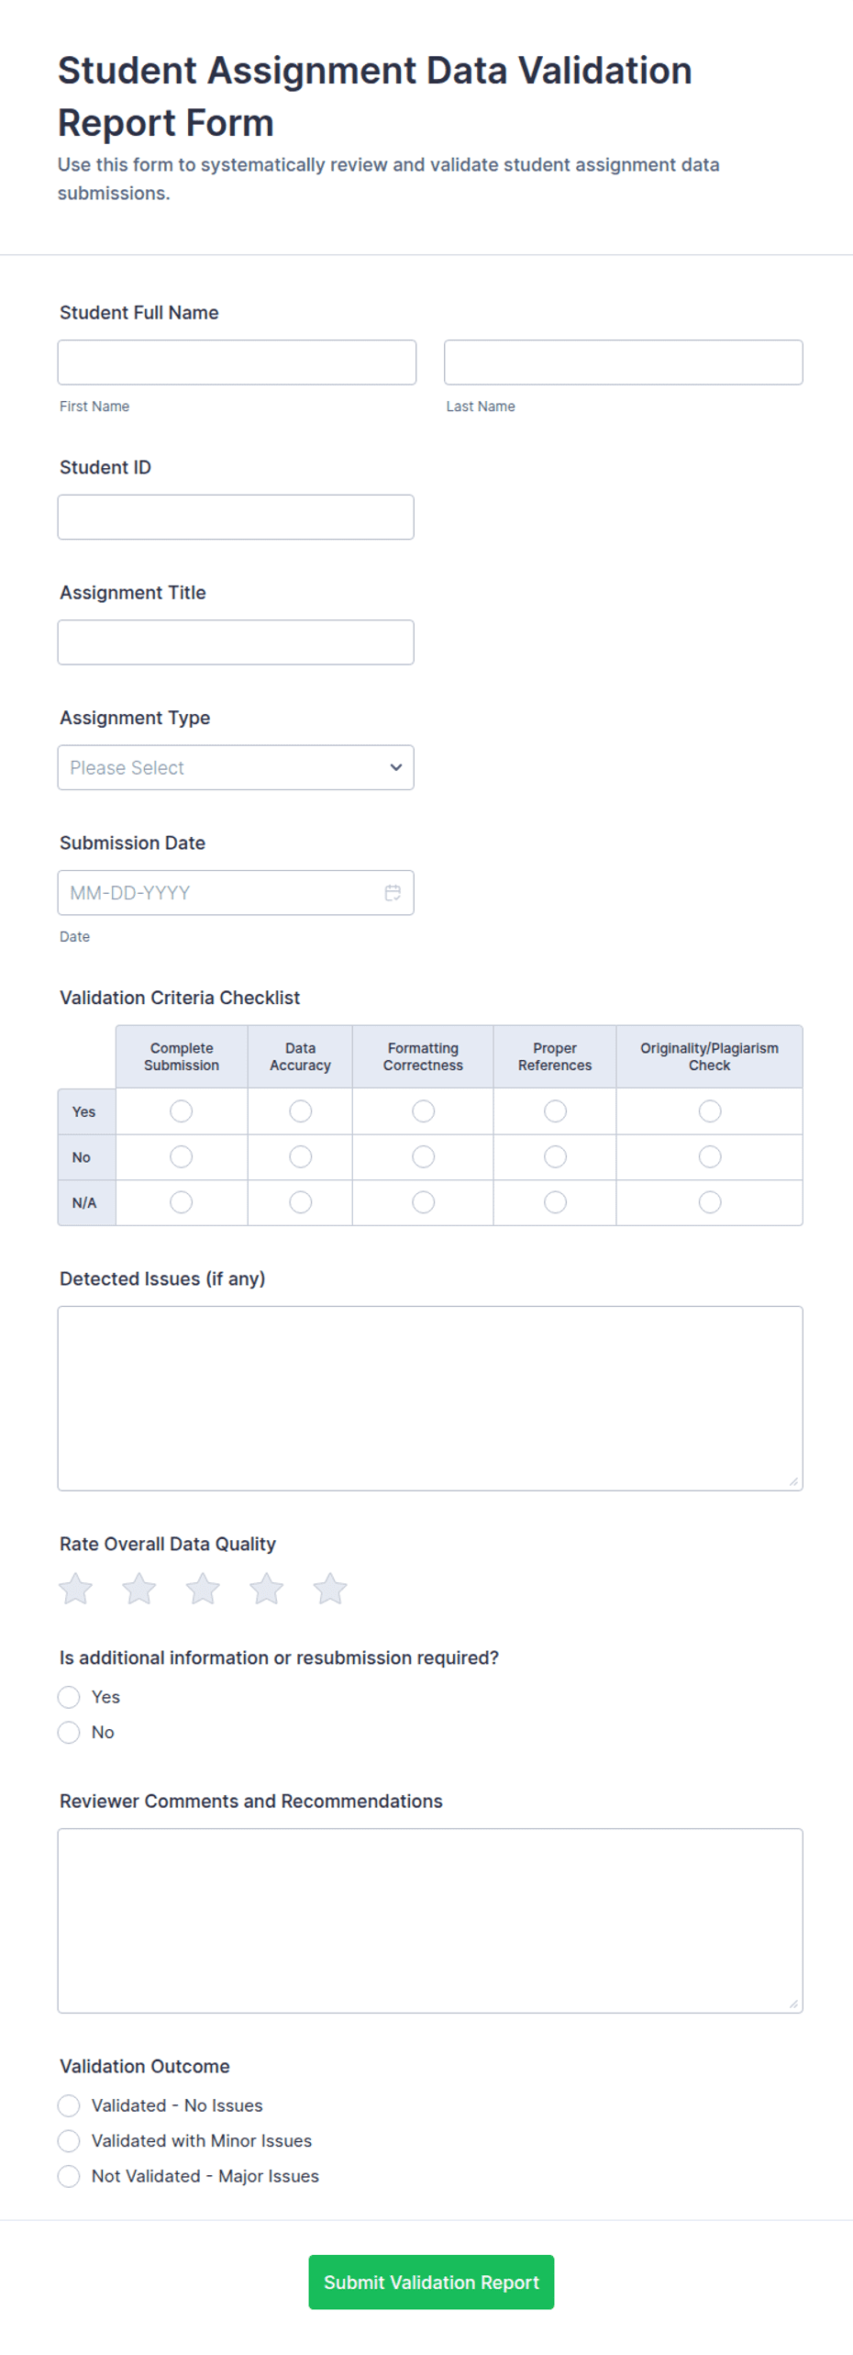This screenshot has width=853, height=2355.
Task: Set Originality/Plagiarism Check to No
Action: click(709, 1156)
